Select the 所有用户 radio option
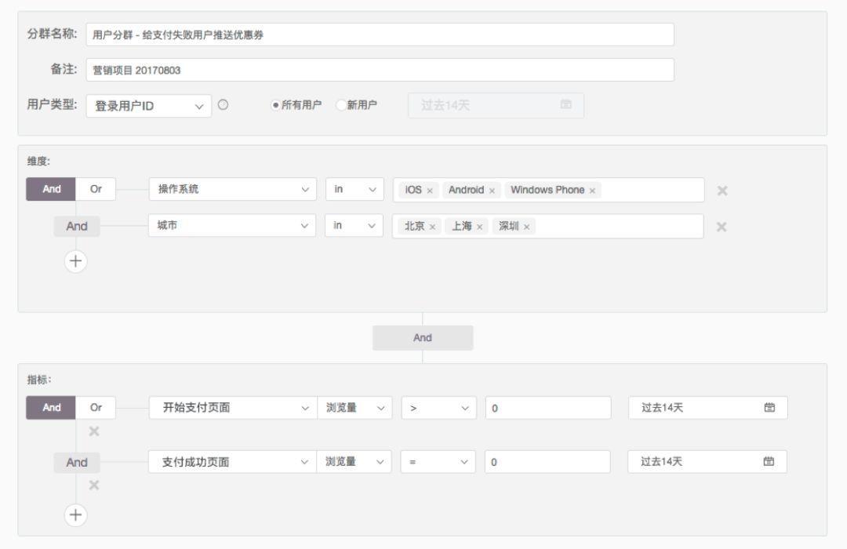This screenshot has width=847, height=549. pos(275,105)
